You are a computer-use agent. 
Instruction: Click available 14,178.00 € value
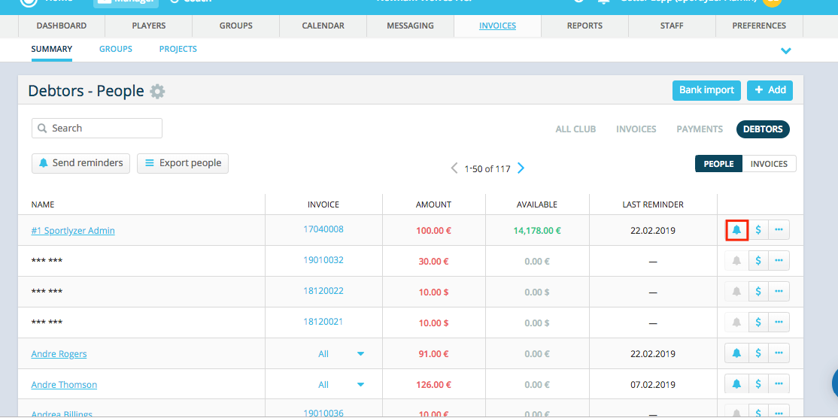[x=537, y=231]
